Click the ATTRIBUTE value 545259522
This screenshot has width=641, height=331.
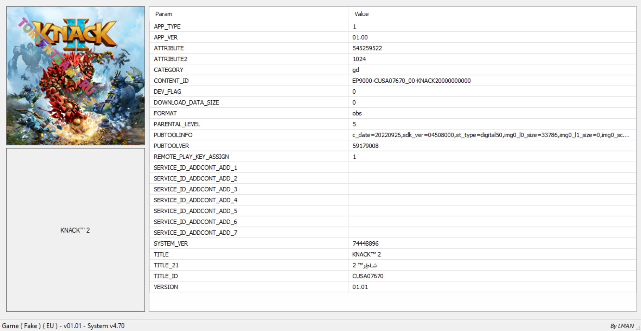(x=367, y=48)
